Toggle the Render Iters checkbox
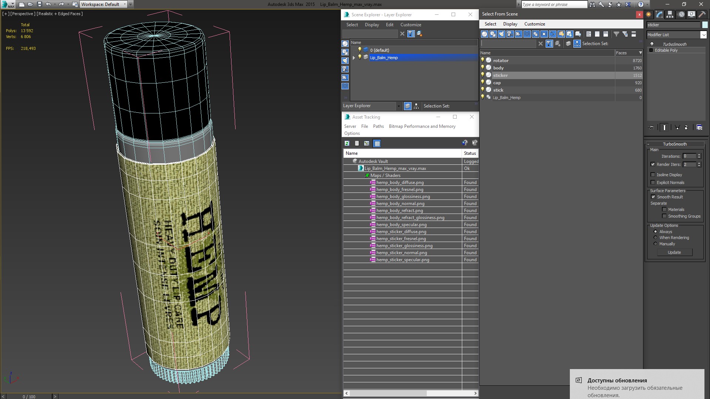Screen dimensions: 710x399 click(x=653, y=164)
